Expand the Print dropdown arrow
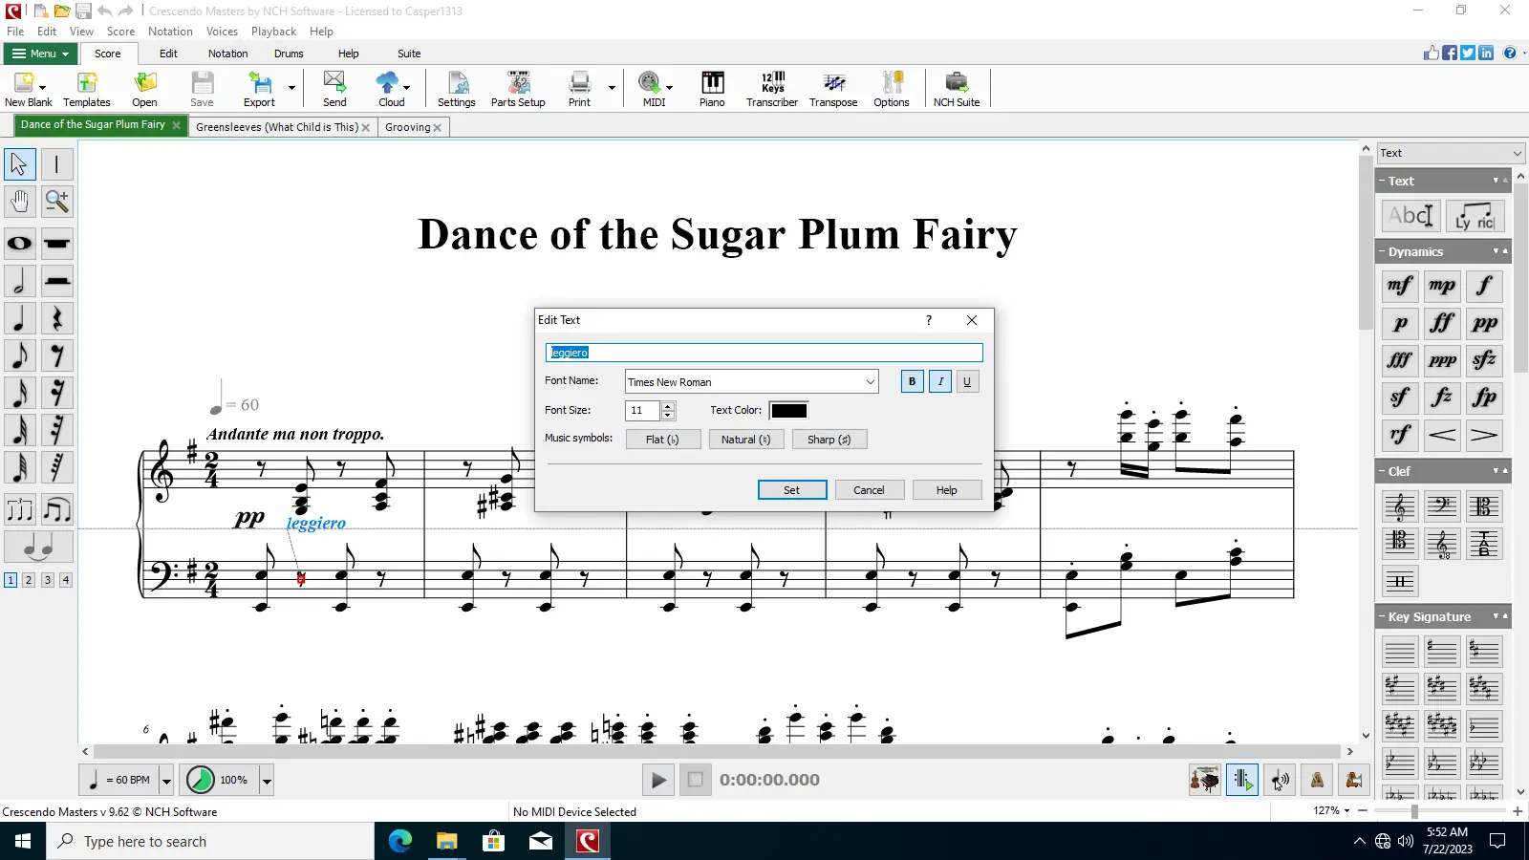The image size is (1529, 860). (612, 88)
